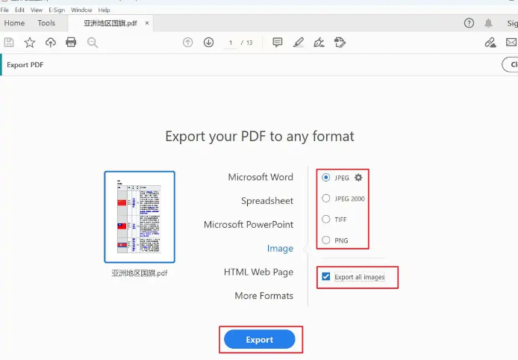The width and height of the screenshot is (518, 360).
Task: Click the PDF preview thumbnail
Action: coord(140,217)
